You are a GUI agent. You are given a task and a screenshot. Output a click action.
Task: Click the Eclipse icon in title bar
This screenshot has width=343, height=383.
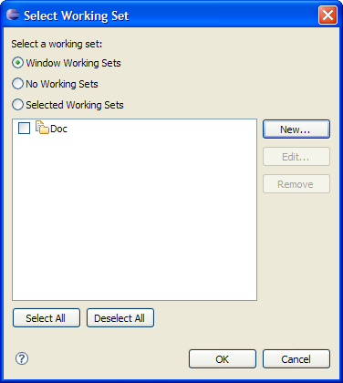(x=13, y=15)
